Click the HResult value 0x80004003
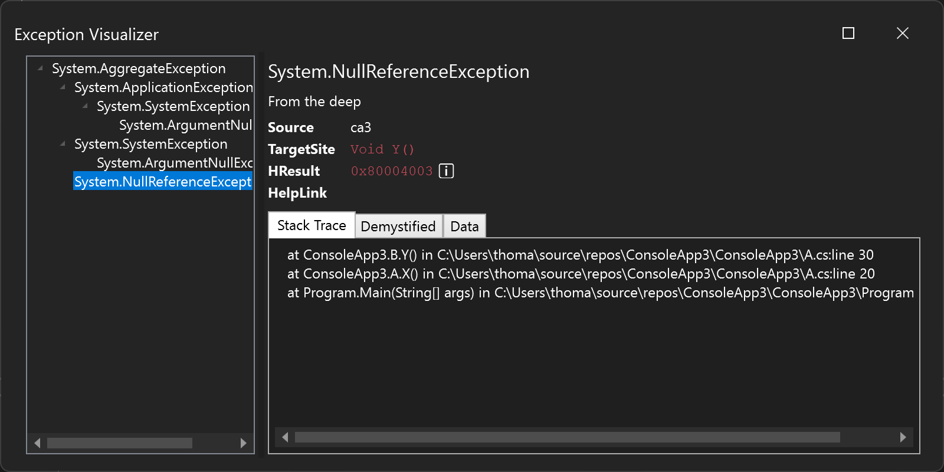Viewport: 944px width, 472px height. (392, 171)
